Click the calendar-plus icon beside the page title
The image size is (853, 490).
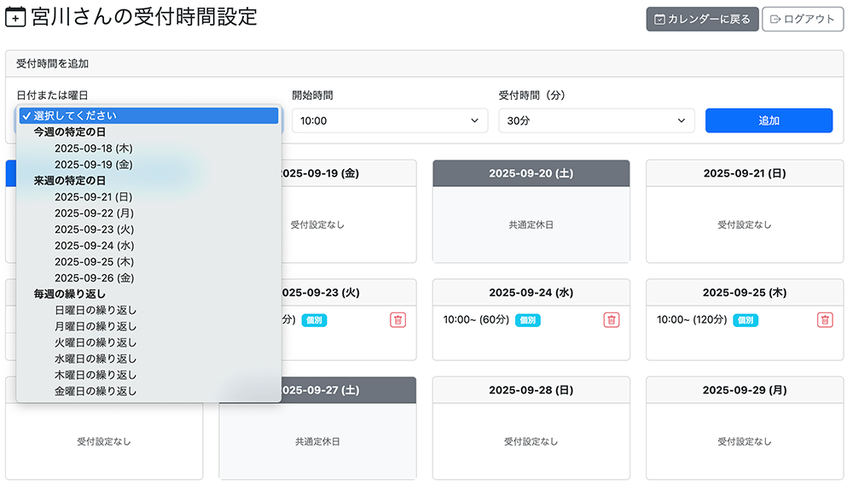[x=15, y=18]
